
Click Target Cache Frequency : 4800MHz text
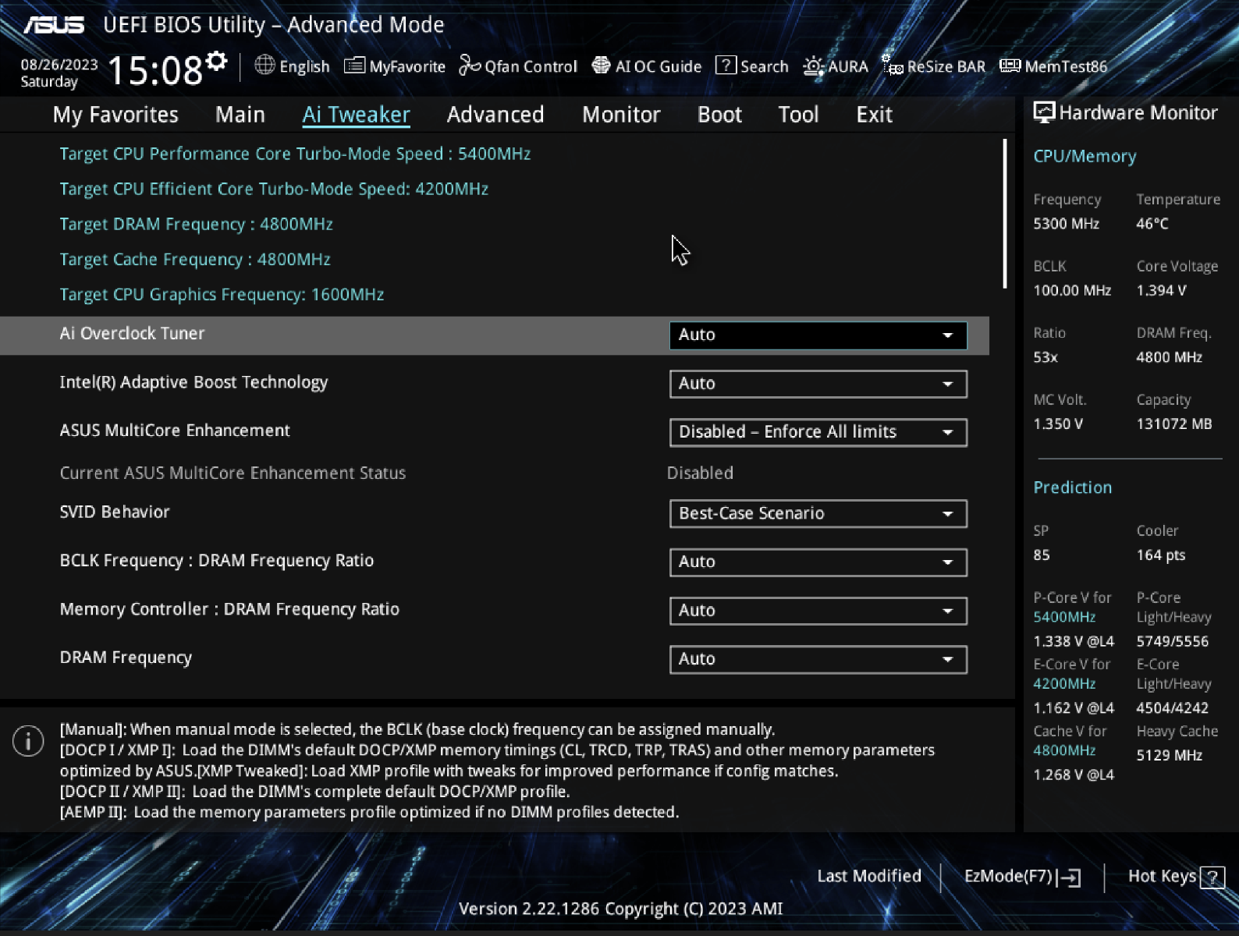(x=195, y=259)
